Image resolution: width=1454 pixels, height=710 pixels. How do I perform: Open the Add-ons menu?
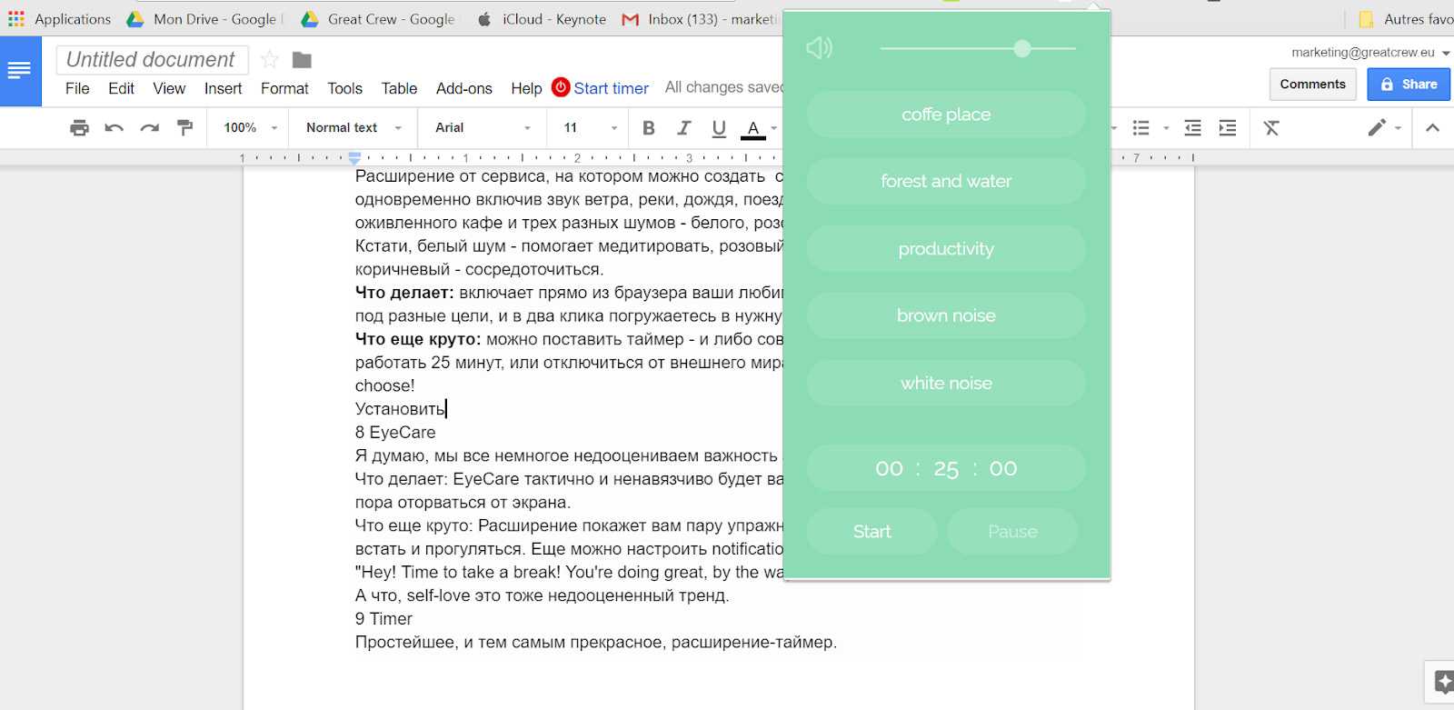463,88
